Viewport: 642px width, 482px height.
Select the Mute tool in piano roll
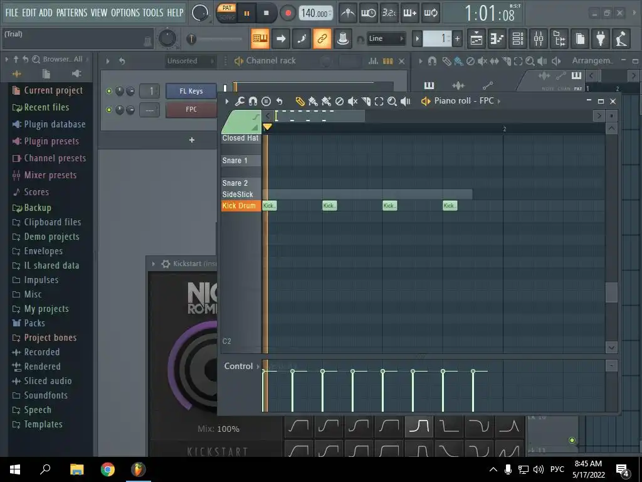point(352,101)
